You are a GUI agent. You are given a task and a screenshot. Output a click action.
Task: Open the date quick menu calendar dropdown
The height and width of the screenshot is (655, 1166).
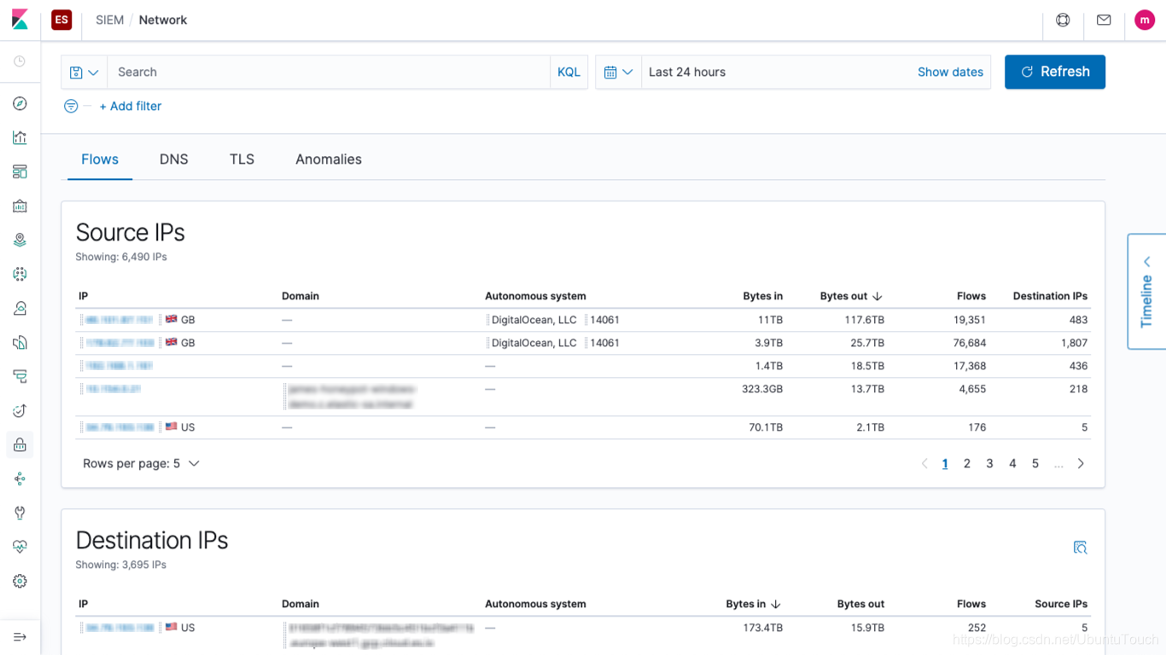coord(618,72)
